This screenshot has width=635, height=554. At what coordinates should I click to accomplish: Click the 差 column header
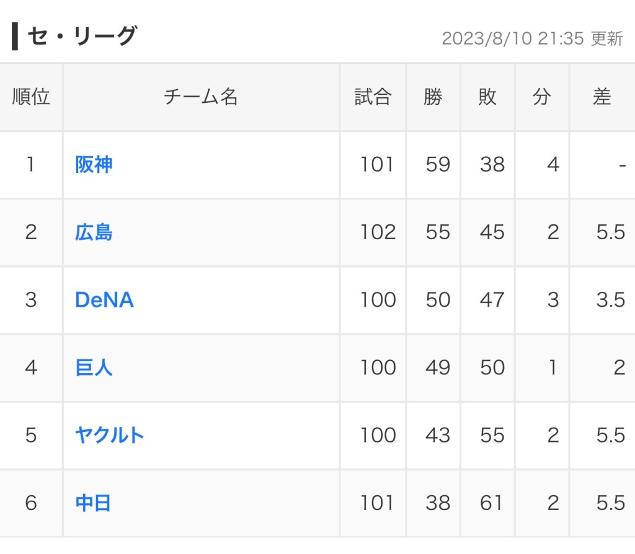pyautogui.click(x=602, y=97)
